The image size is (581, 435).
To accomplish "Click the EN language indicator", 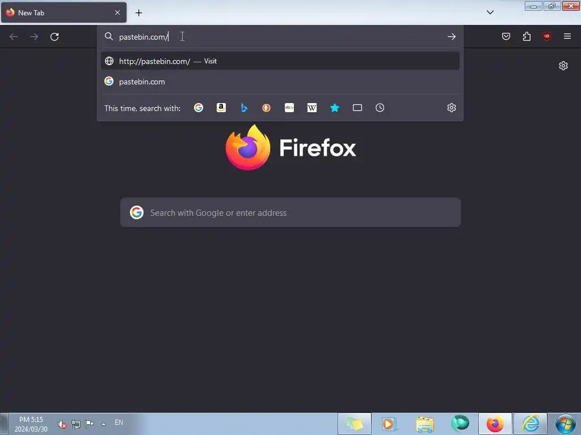I will (119, 423).
